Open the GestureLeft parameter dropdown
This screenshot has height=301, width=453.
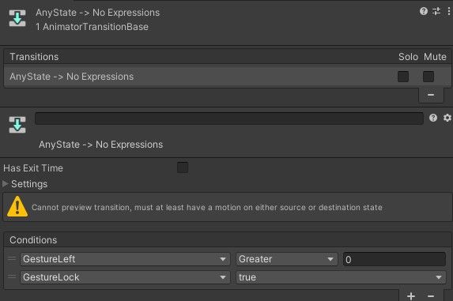125,259
